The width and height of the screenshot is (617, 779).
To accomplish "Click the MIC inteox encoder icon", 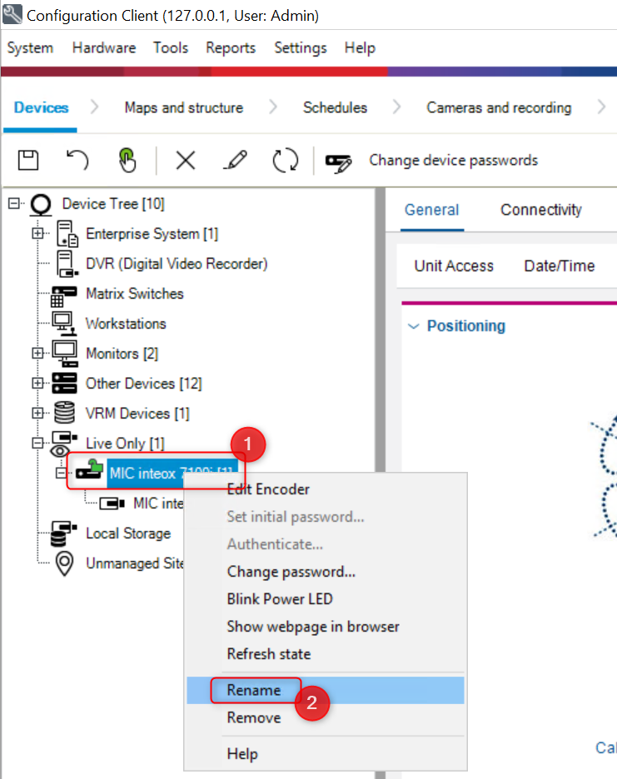I will click(x=89, y=469).
